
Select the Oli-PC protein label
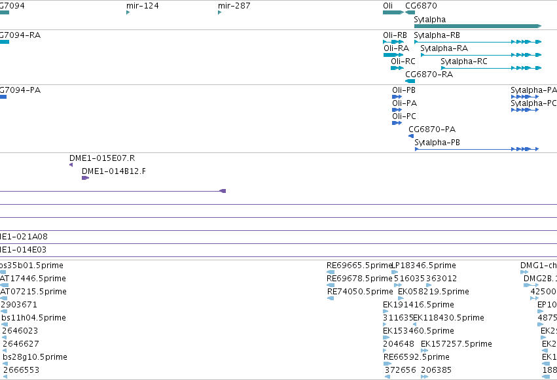(404, 116)
